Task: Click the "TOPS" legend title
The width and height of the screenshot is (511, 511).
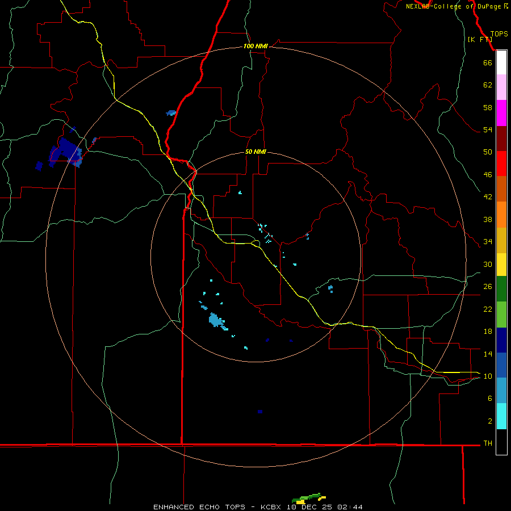Action: coord(499,34)
